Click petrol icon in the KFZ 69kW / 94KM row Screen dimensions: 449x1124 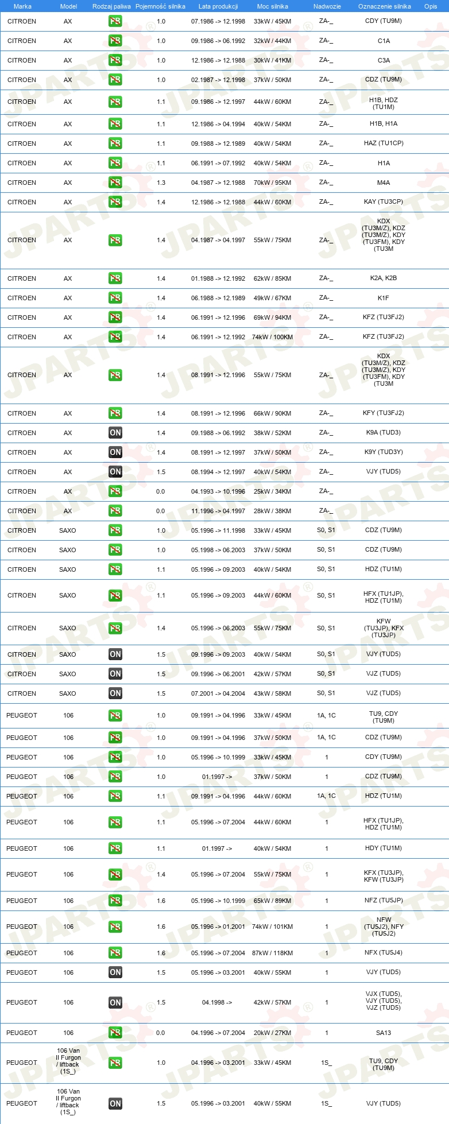click(x=115, y=317)
